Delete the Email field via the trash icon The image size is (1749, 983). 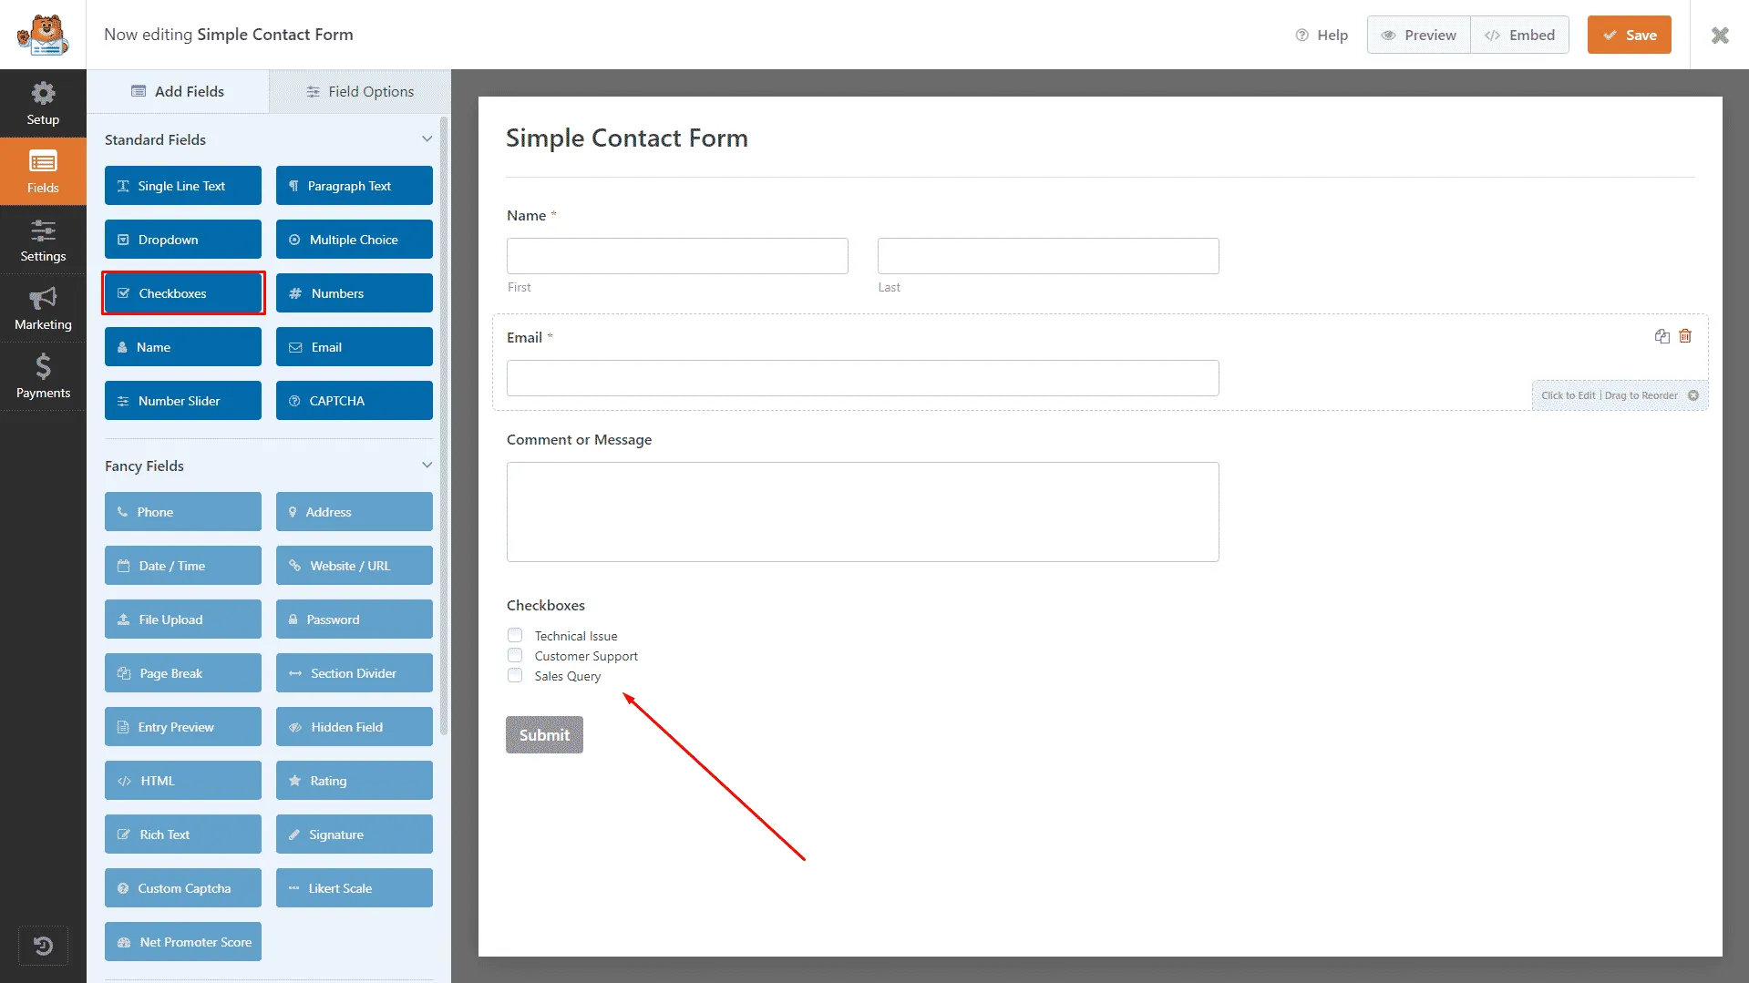[1685, 336]
